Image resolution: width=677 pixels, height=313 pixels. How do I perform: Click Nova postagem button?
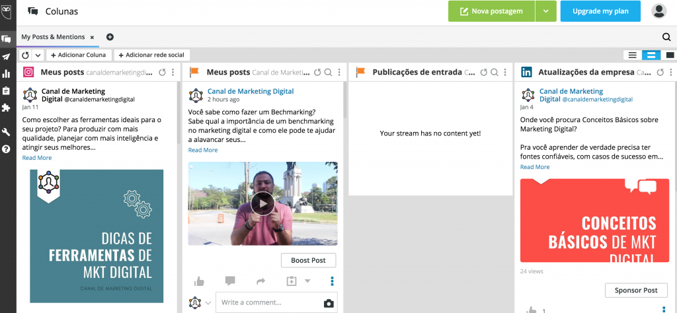(492, 11)
